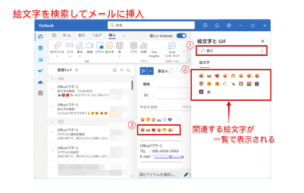This screenshot has width=304, height=193.
Task: Expand the リアクション通知の確認 conversation chevron
Action: pyautogui.click(x=52, y=132)
